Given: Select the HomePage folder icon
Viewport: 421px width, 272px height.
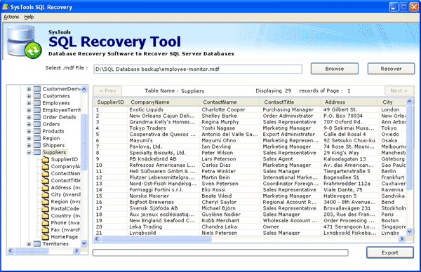Looking at the screenshot, I should coord(46,236).
